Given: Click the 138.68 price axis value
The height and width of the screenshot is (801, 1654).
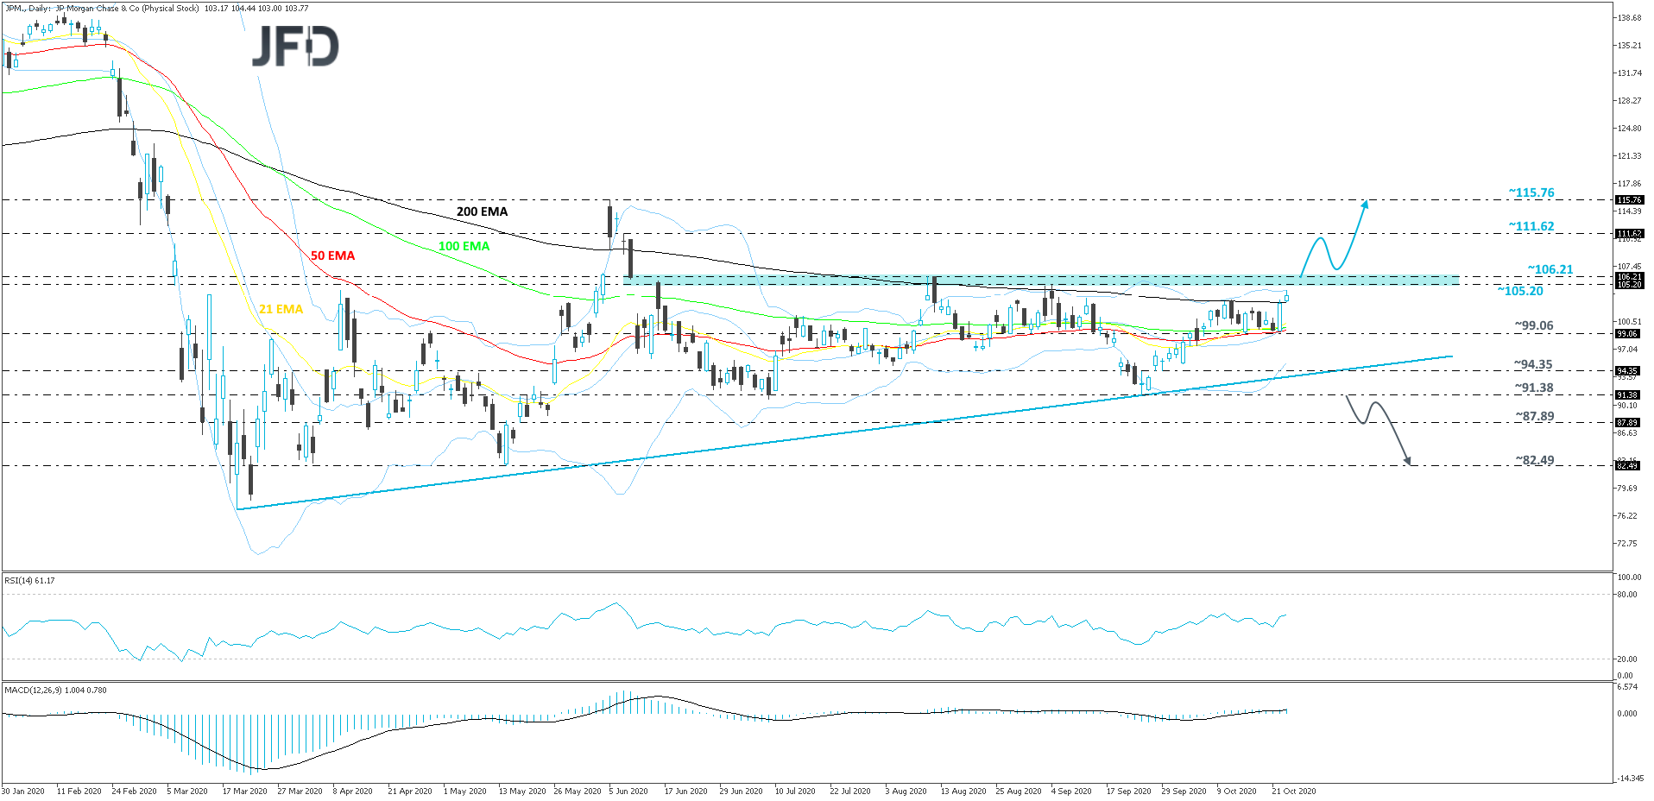Looking at the screenshot, I should click(1629, 17).
